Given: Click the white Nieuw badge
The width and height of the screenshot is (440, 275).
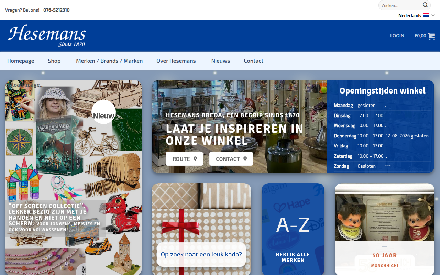Looking at the screenshot, I should pos(103,112).
